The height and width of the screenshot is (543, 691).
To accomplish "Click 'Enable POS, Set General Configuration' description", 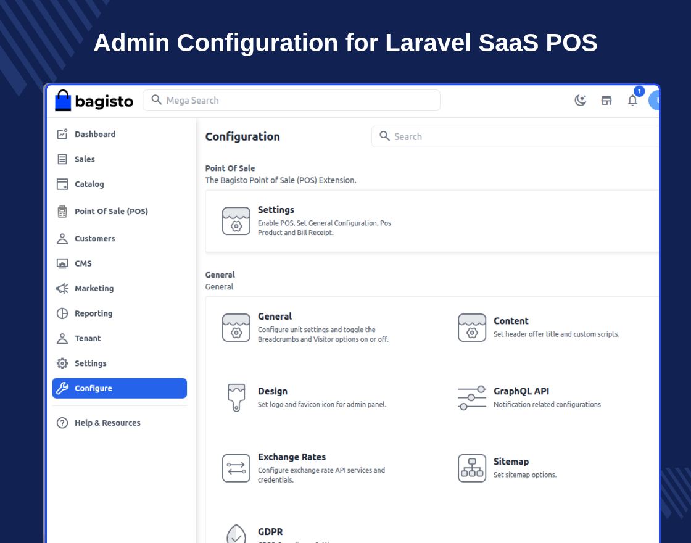I will pos(325,228).
